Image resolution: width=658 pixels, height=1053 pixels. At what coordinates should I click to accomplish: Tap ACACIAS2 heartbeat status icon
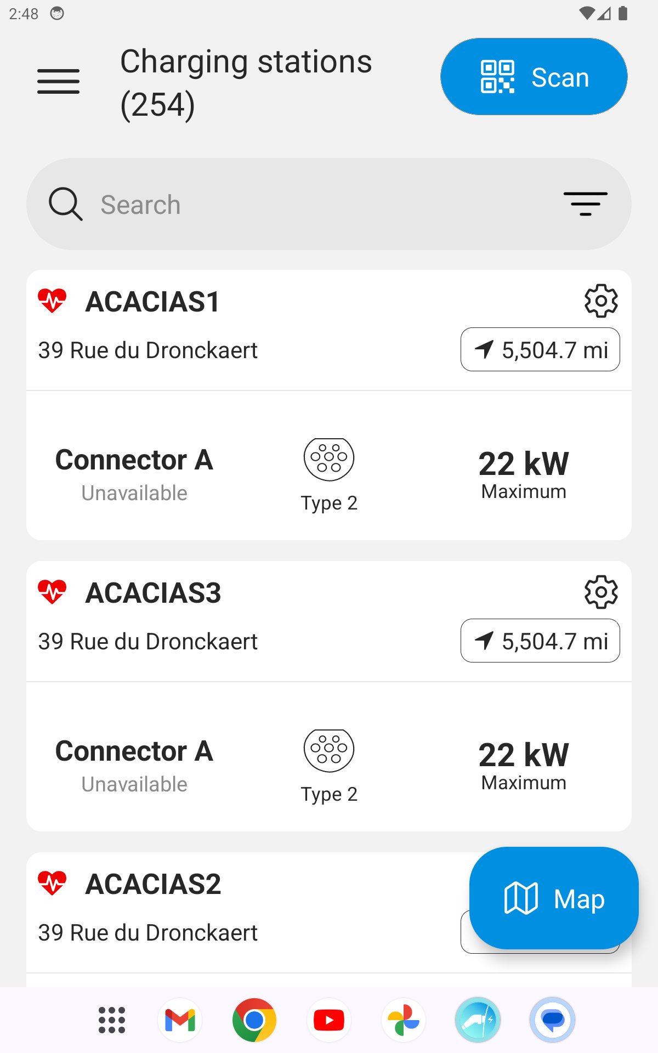[x=52, y=883]
